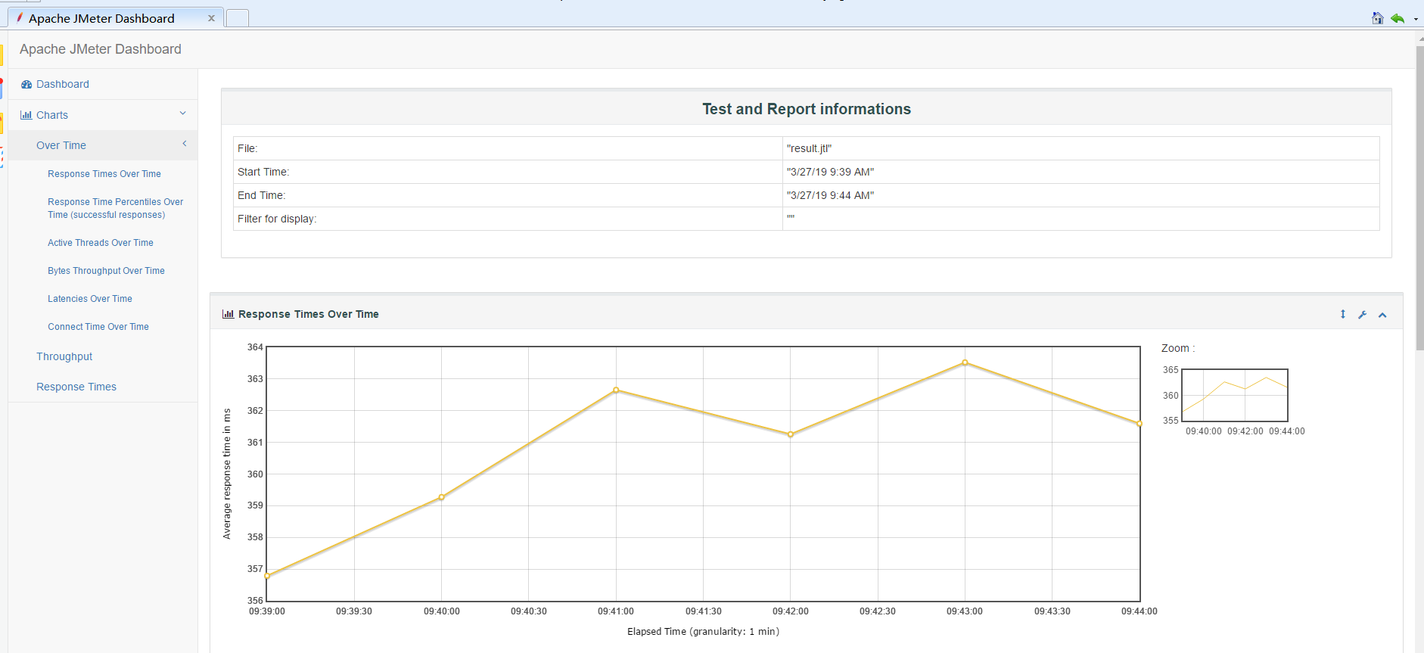Select the Throughput sidebar menu
This screenshot has height=653, width=1424.
[64, 356]
